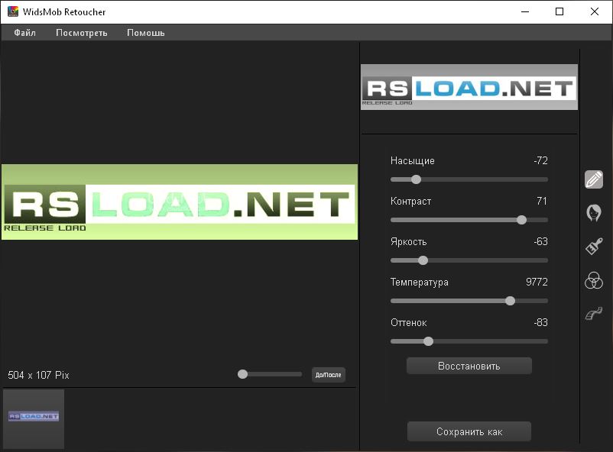Screen dimensions: 613x452
Task: Maximize the WidsMob Retoucher window
Action: (559, 11)
